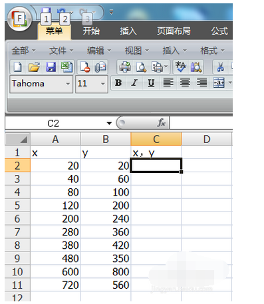Select cell B7 with value 360
The width and height of the screenshot is (264, 304).
(x=106, y=231)
